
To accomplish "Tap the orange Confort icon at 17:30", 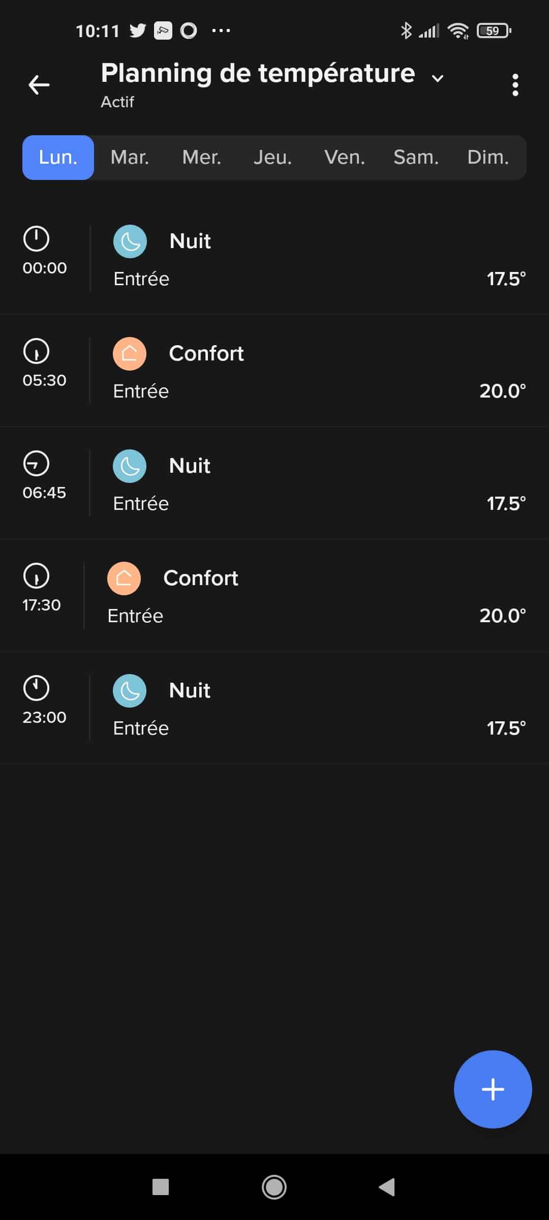I will tap(124, 578).
